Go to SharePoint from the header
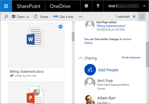 pos(28,6)
